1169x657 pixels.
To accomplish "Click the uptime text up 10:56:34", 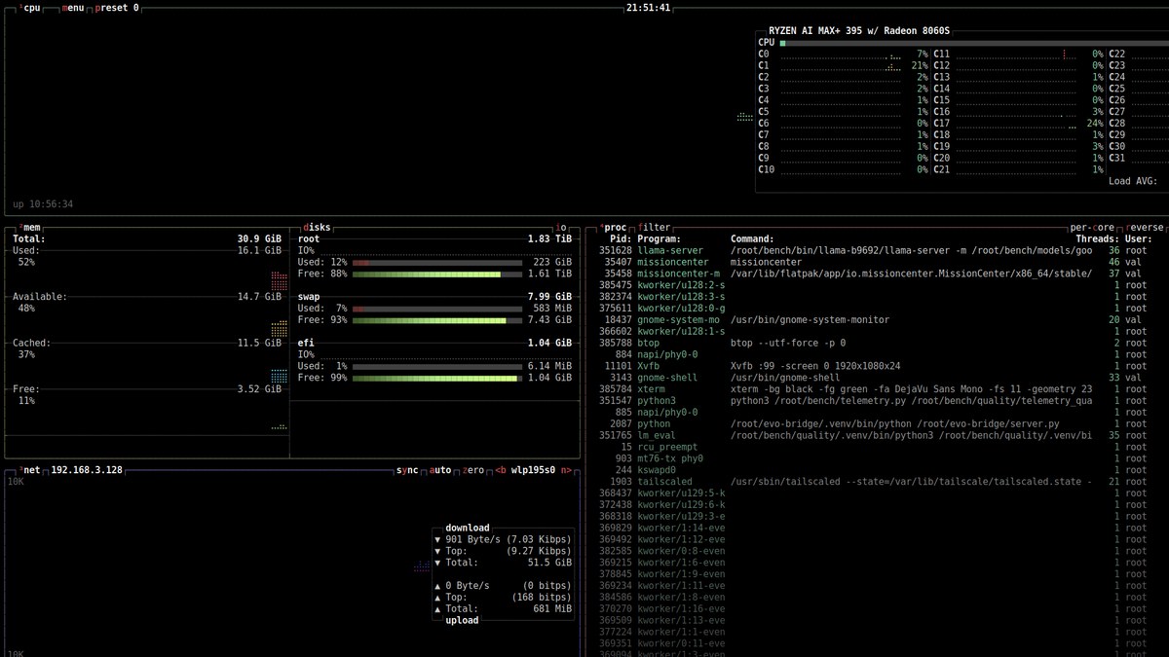I will (x=43, y=204).
